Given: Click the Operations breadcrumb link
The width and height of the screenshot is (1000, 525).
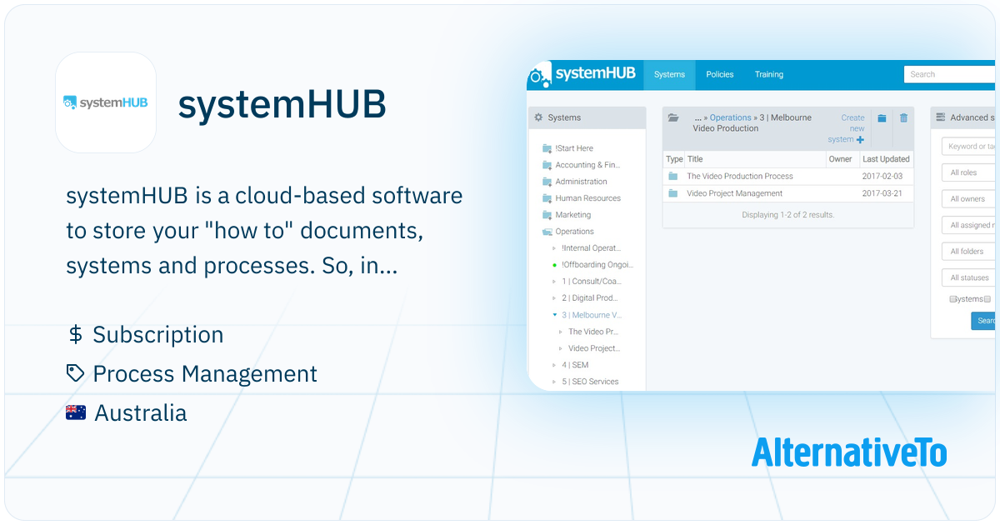Looking at the screenshot, I should (730, 118).
